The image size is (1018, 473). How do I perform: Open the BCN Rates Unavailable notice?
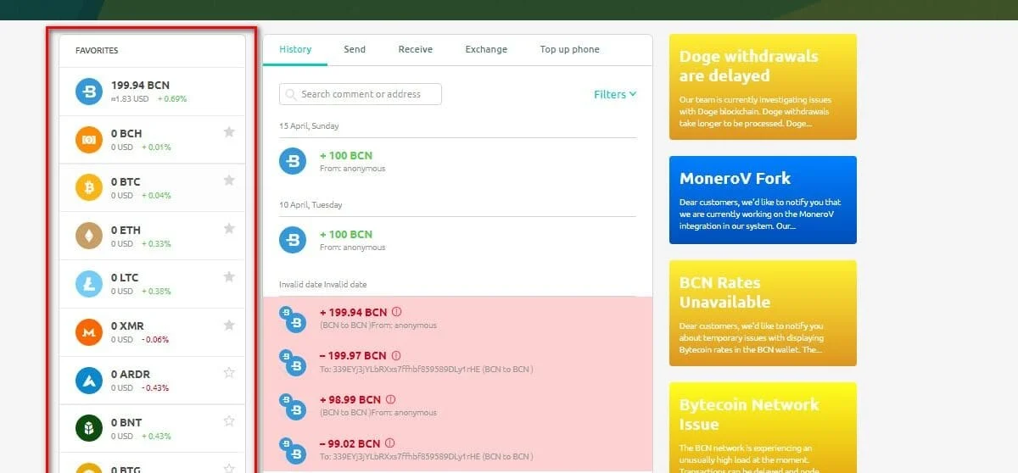pyautogui.click(x=763, y=313)
